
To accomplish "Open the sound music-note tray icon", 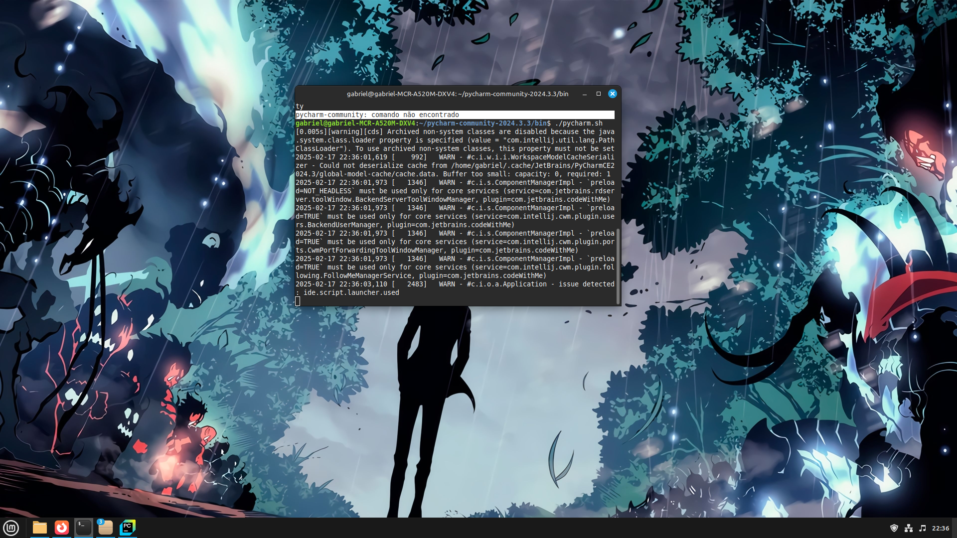I will click(x=923, y=528).
